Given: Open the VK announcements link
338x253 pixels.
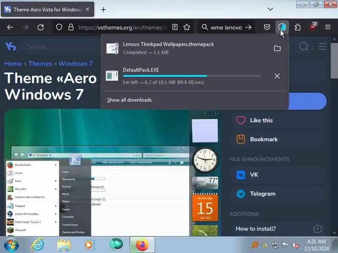Looking at the screenshot, I should [x=277, y=175].
